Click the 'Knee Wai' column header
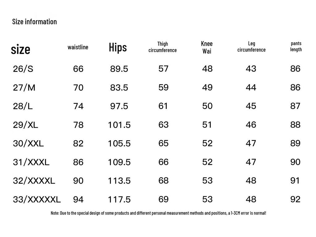Image resolution: width=316 pixels, height=237 pixels. pyautogui.click(x=207, y=47)
